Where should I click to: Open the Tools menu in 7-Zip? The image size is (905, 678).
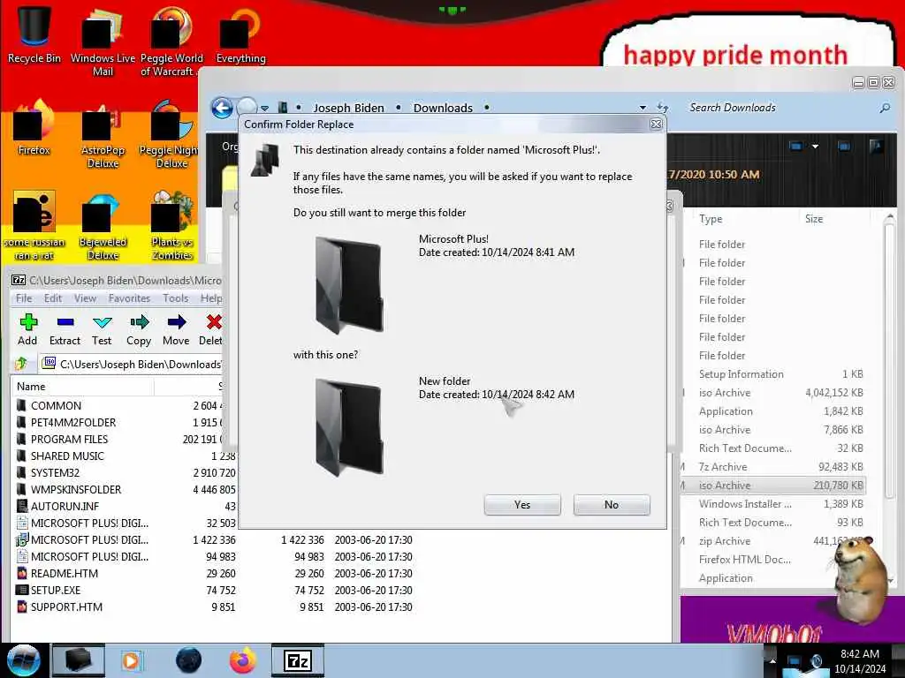pos(176,298)
